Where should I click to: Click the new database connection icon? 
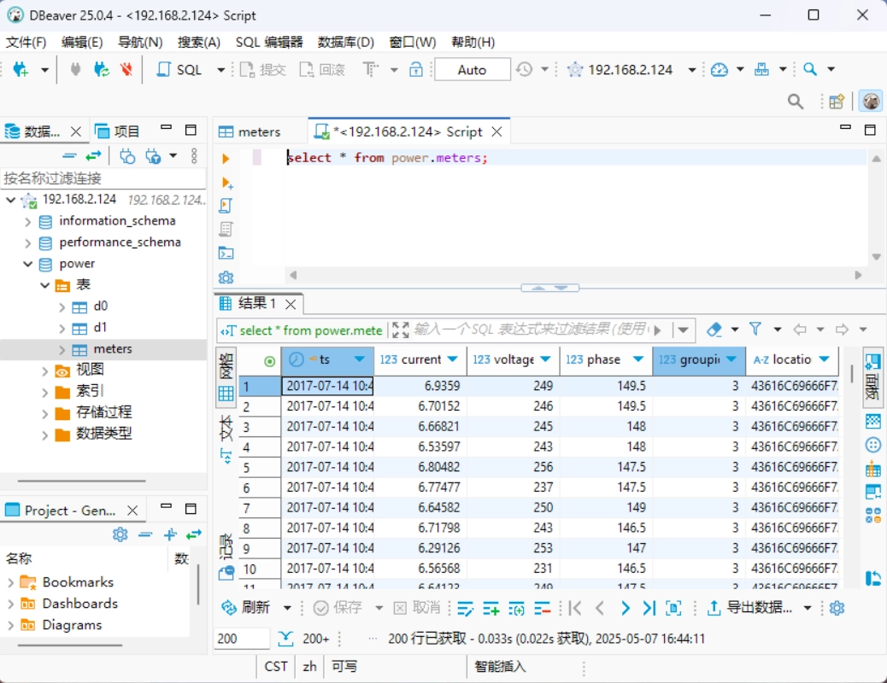(21, 70)
